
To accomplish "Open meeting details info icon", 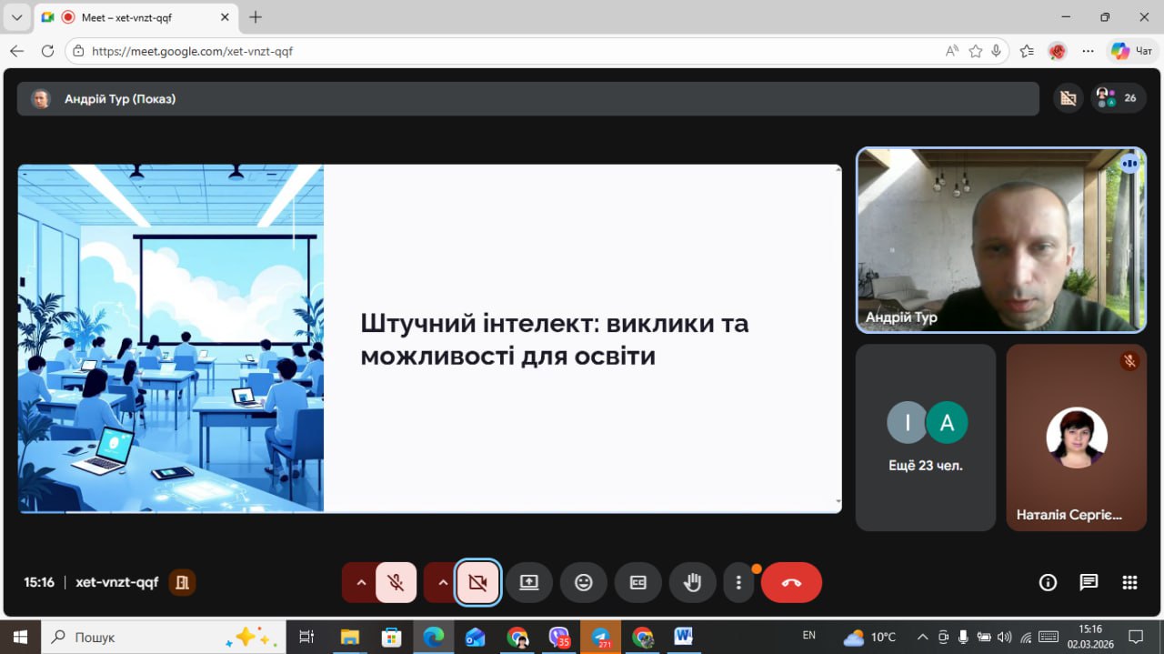I will click(x=1048, y=583).
